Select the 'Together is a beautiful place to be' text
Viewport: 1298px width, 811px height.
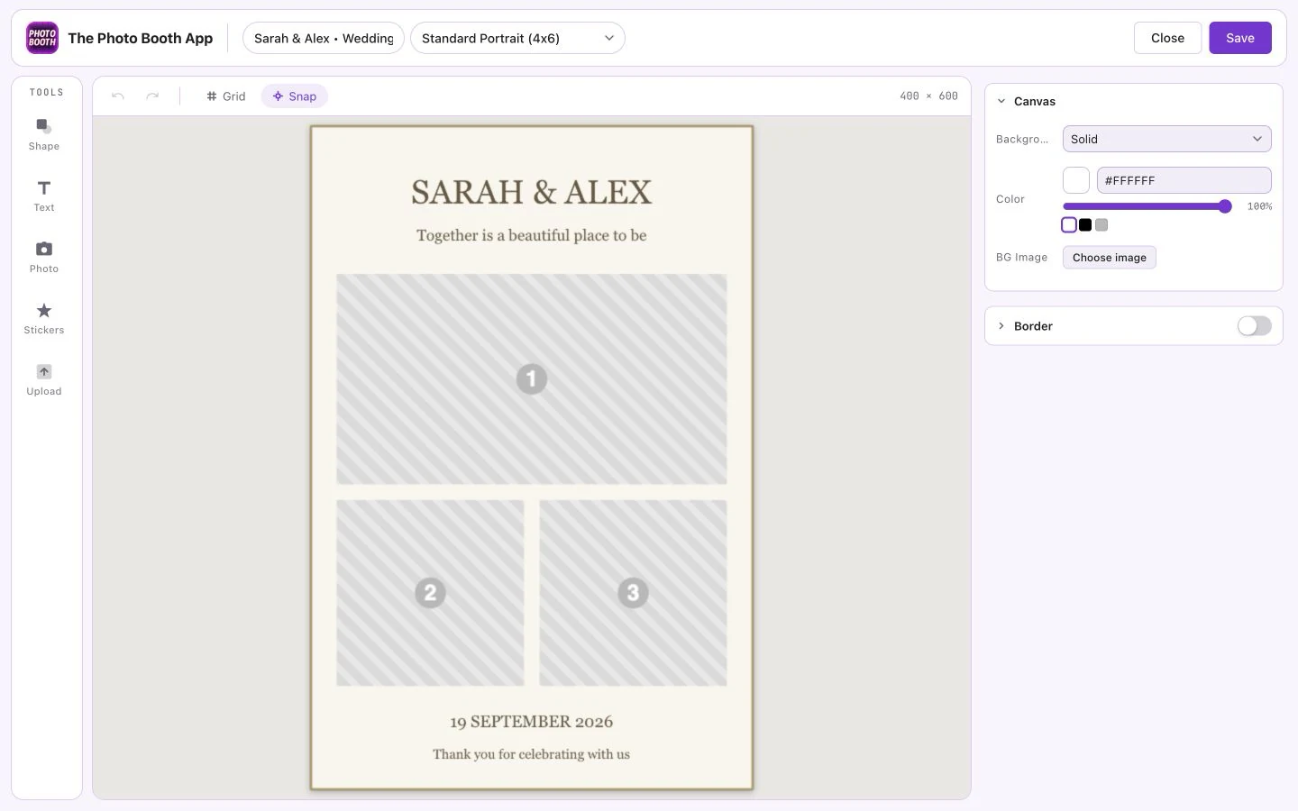click(532, 235)
